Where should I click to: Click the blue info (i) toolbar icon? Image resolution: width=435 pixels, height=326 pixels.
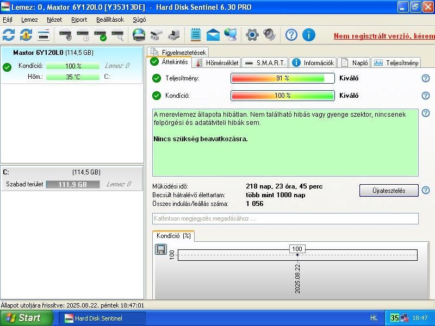click(308, 35)
